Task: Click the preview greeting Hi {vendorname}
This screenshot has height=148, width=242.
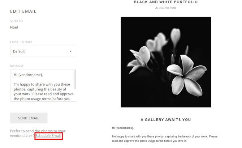Action: click(x=123, y=128)
